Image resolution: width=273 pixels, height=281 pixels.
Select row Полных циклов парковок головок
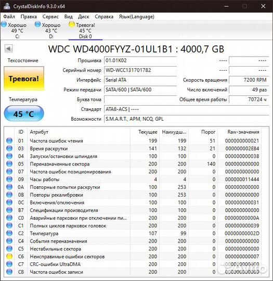pos(133,226)
